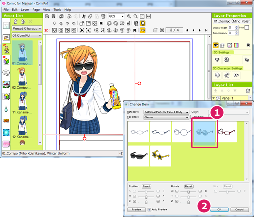Open the 3D item cube asset tab

[6, 61]
